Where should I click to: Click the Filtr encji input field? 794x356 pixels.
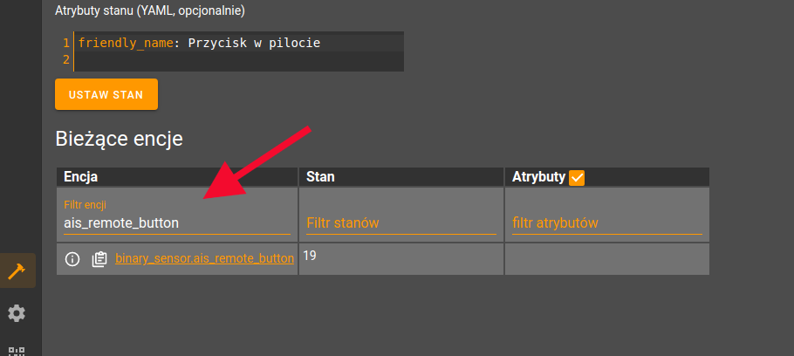[x=176, y=223]
